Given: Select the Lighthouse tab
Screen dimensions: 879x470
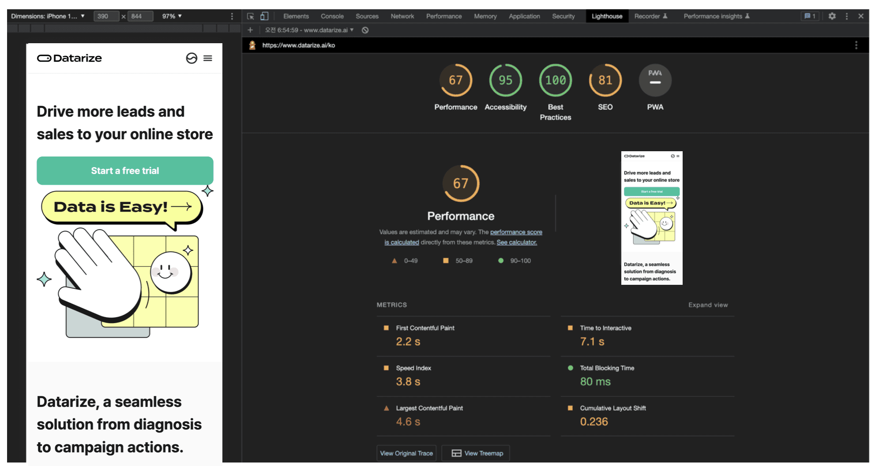Looking at the screenshot, I should [x=607, y=16].
